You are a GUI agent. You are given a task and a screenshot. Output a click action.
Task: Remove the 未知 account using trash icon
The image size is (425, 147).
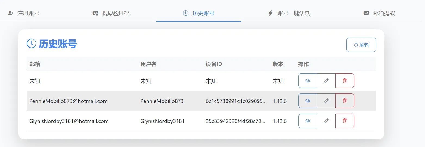click(x=345, y=81)
